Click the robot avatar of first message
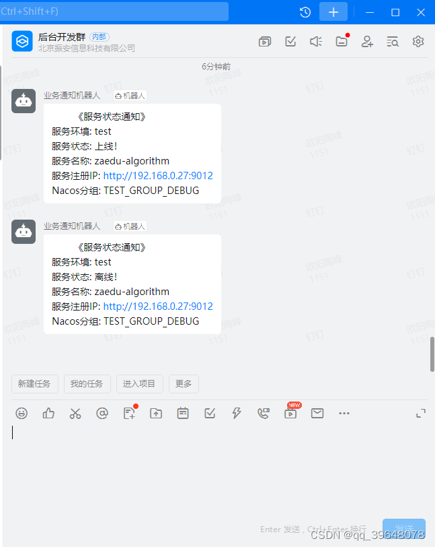Viewport: 435px width, 547px height. (x=24, y=101)
